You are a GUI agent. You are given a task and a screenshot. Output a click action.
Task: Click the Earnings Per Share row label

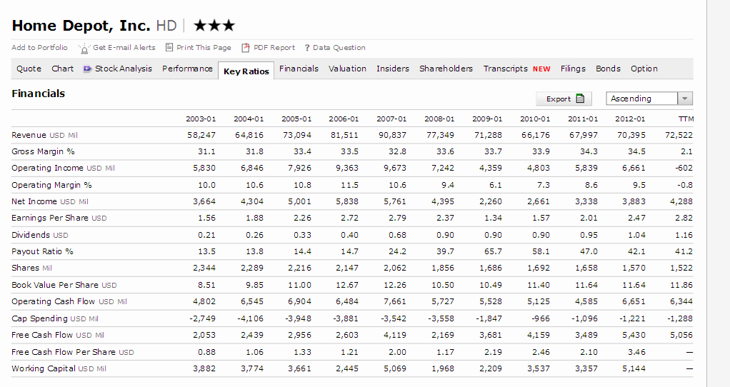(59, 218)
